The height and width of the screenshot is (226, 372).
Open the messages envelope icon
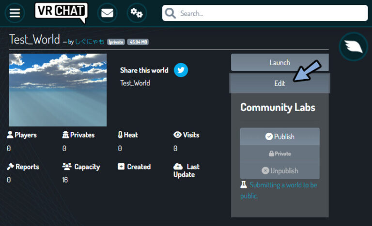pyautogui.click(x=107, y=13)
